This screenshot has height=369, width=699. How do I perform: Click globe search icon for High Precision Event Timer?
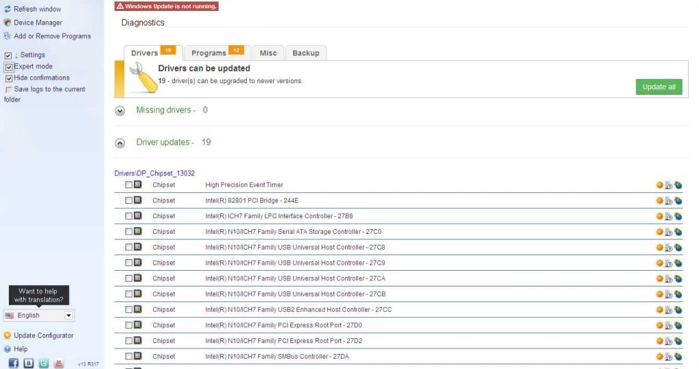[x=678, y=185]
